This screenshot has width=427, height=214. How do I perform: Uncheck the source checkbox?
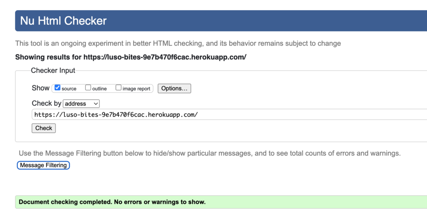click(57, 87)
